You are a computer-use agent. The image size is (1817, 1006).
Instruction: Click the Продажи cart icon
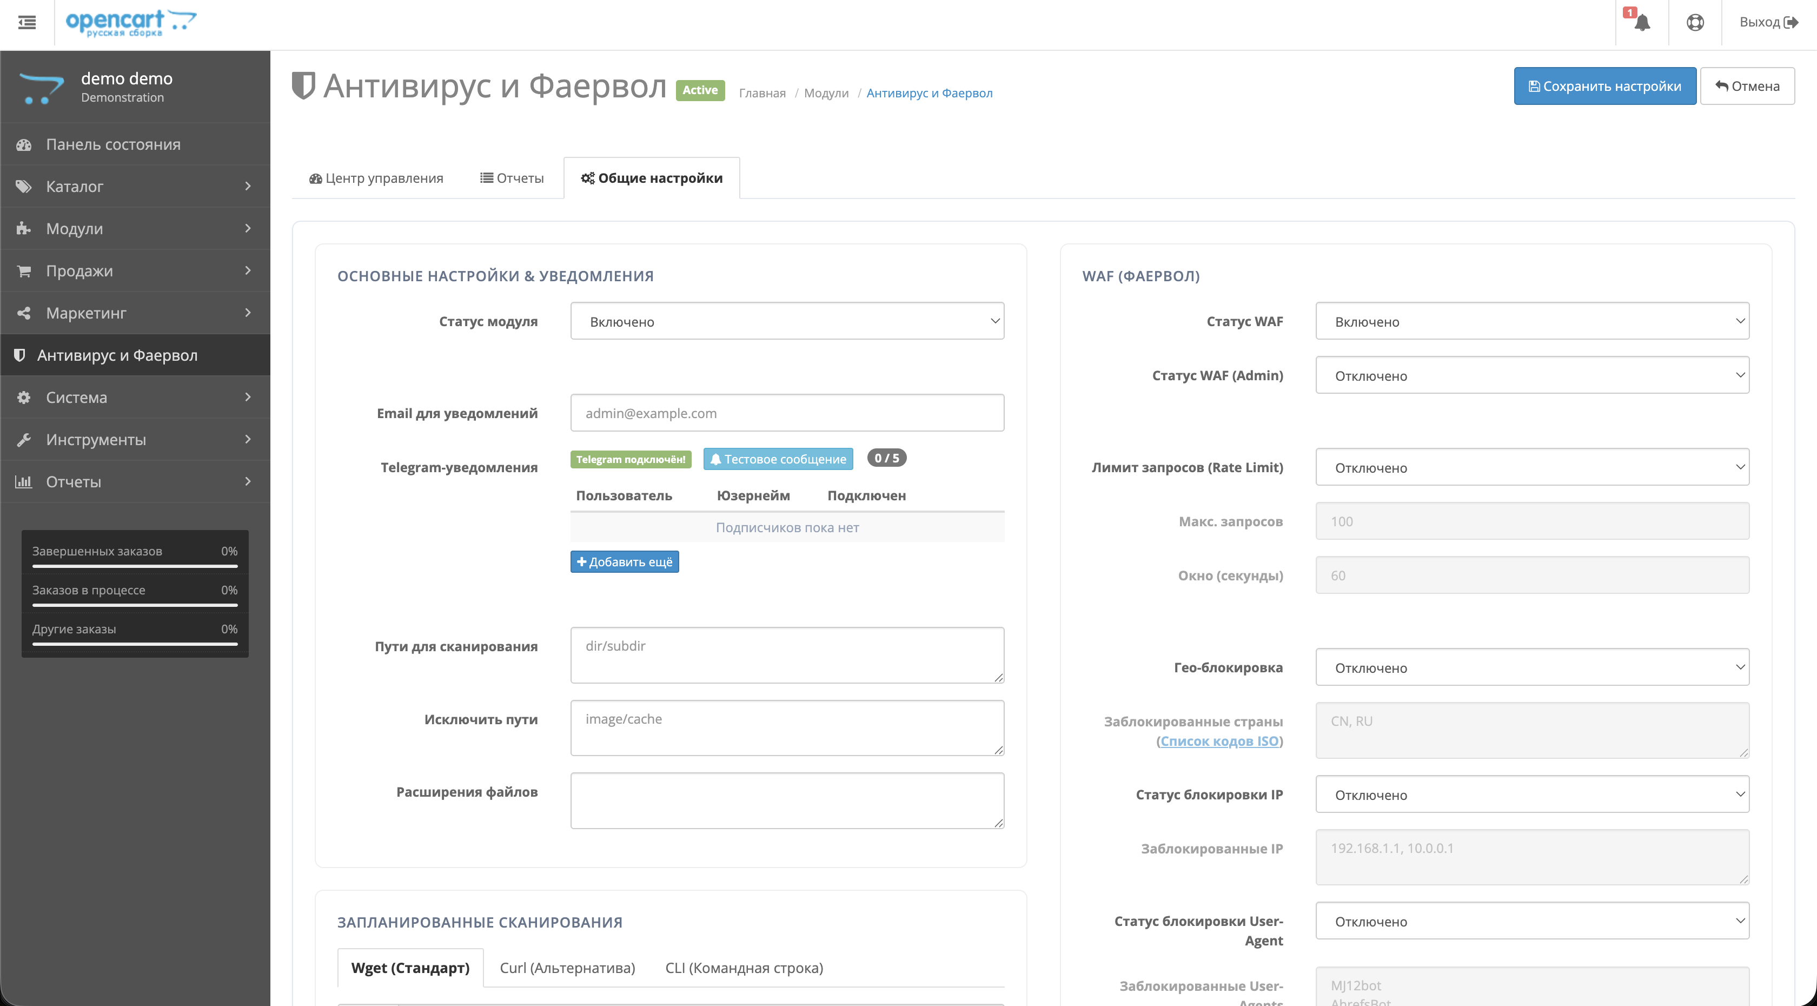(24, 271)
